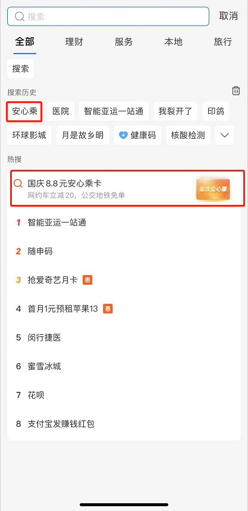The height and width of the screenshot is (511, 248).
Task: Focus the 搜索 input field
Action: pos(108,16)
